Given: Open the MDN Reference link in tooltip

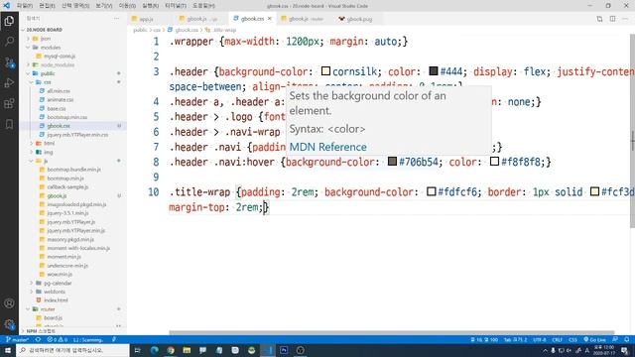Looking at the screenshot, I should click(328, 147).
